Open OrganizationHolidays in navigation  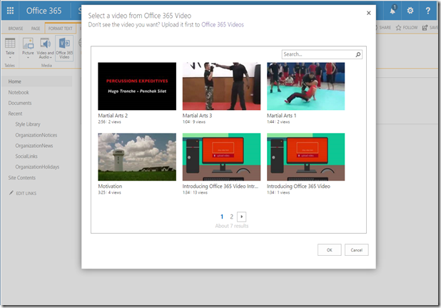[37, 167]
